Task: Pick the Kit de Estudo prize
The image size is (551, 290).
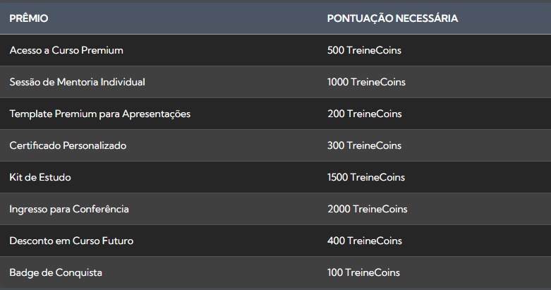Action: [x=40, y=177]
